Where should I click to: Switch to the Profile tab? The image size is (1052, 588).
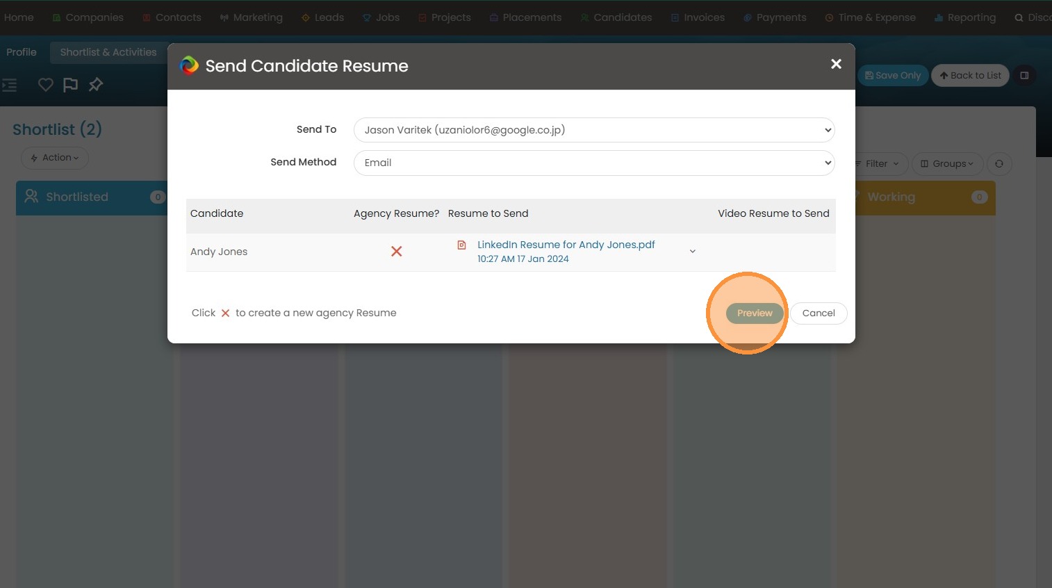click(22, 52)
